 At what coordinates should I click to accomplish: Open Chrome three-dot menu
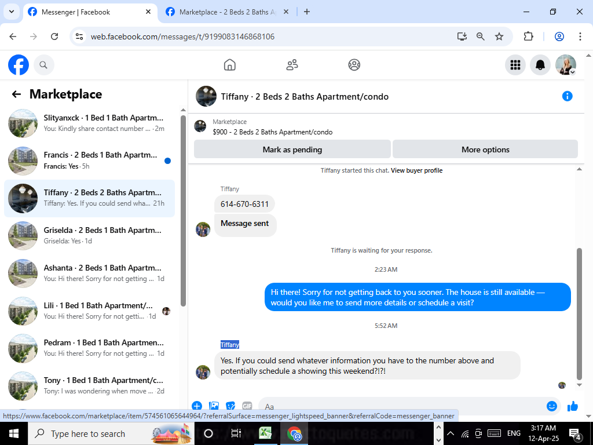[x=580, y=37]
